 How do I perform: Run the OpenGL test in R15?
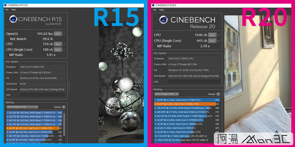tap(58, 34)
